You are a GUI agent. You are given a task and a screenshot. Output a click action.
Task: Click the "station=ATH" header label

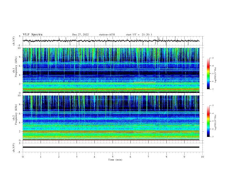pyautogui.click(x=107, y=35)
